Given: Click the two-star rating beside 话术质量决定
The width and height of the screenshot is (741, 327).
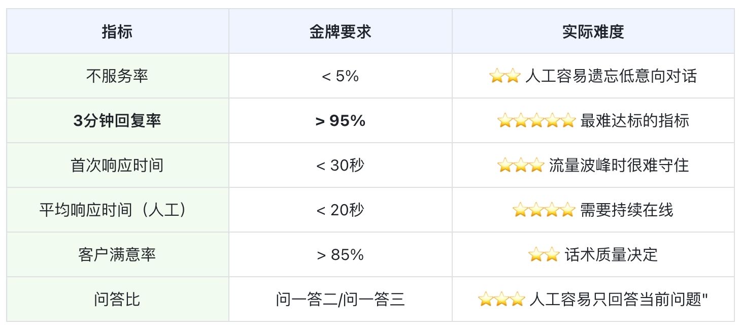Looking at the screenshot, I should (x=544, y=255).
